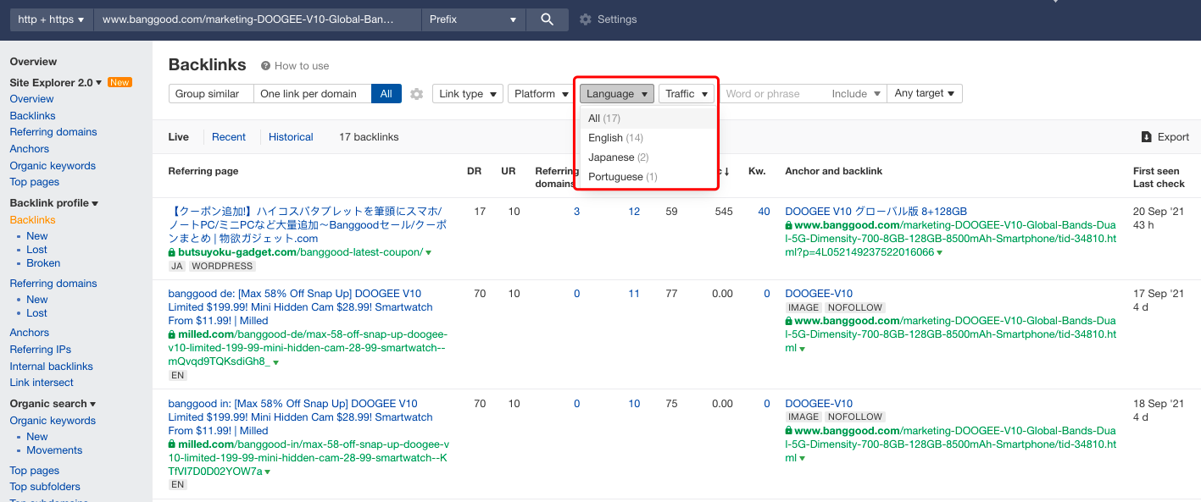The height and width of the screenshot is (502, 1201).
Task: Click the 40 keywords value
Action: (765, 212)
